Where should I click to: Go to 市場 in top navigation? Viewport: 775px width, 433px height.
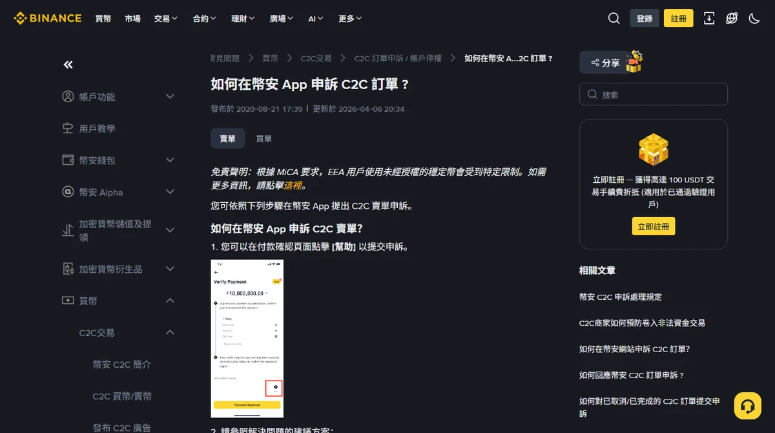coord(132,19)
